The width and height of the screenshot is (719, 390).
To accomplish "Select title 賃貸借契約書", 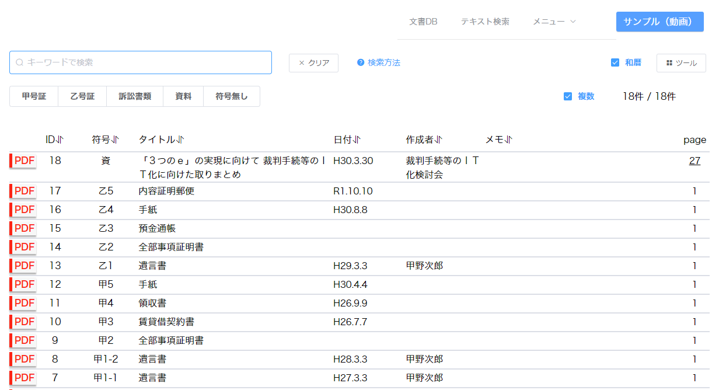I will (x=166, y=322).
